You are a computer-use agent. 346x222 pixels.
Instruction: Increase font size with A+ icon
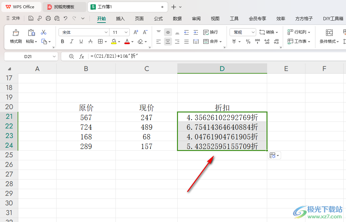(x=136, y=32)
